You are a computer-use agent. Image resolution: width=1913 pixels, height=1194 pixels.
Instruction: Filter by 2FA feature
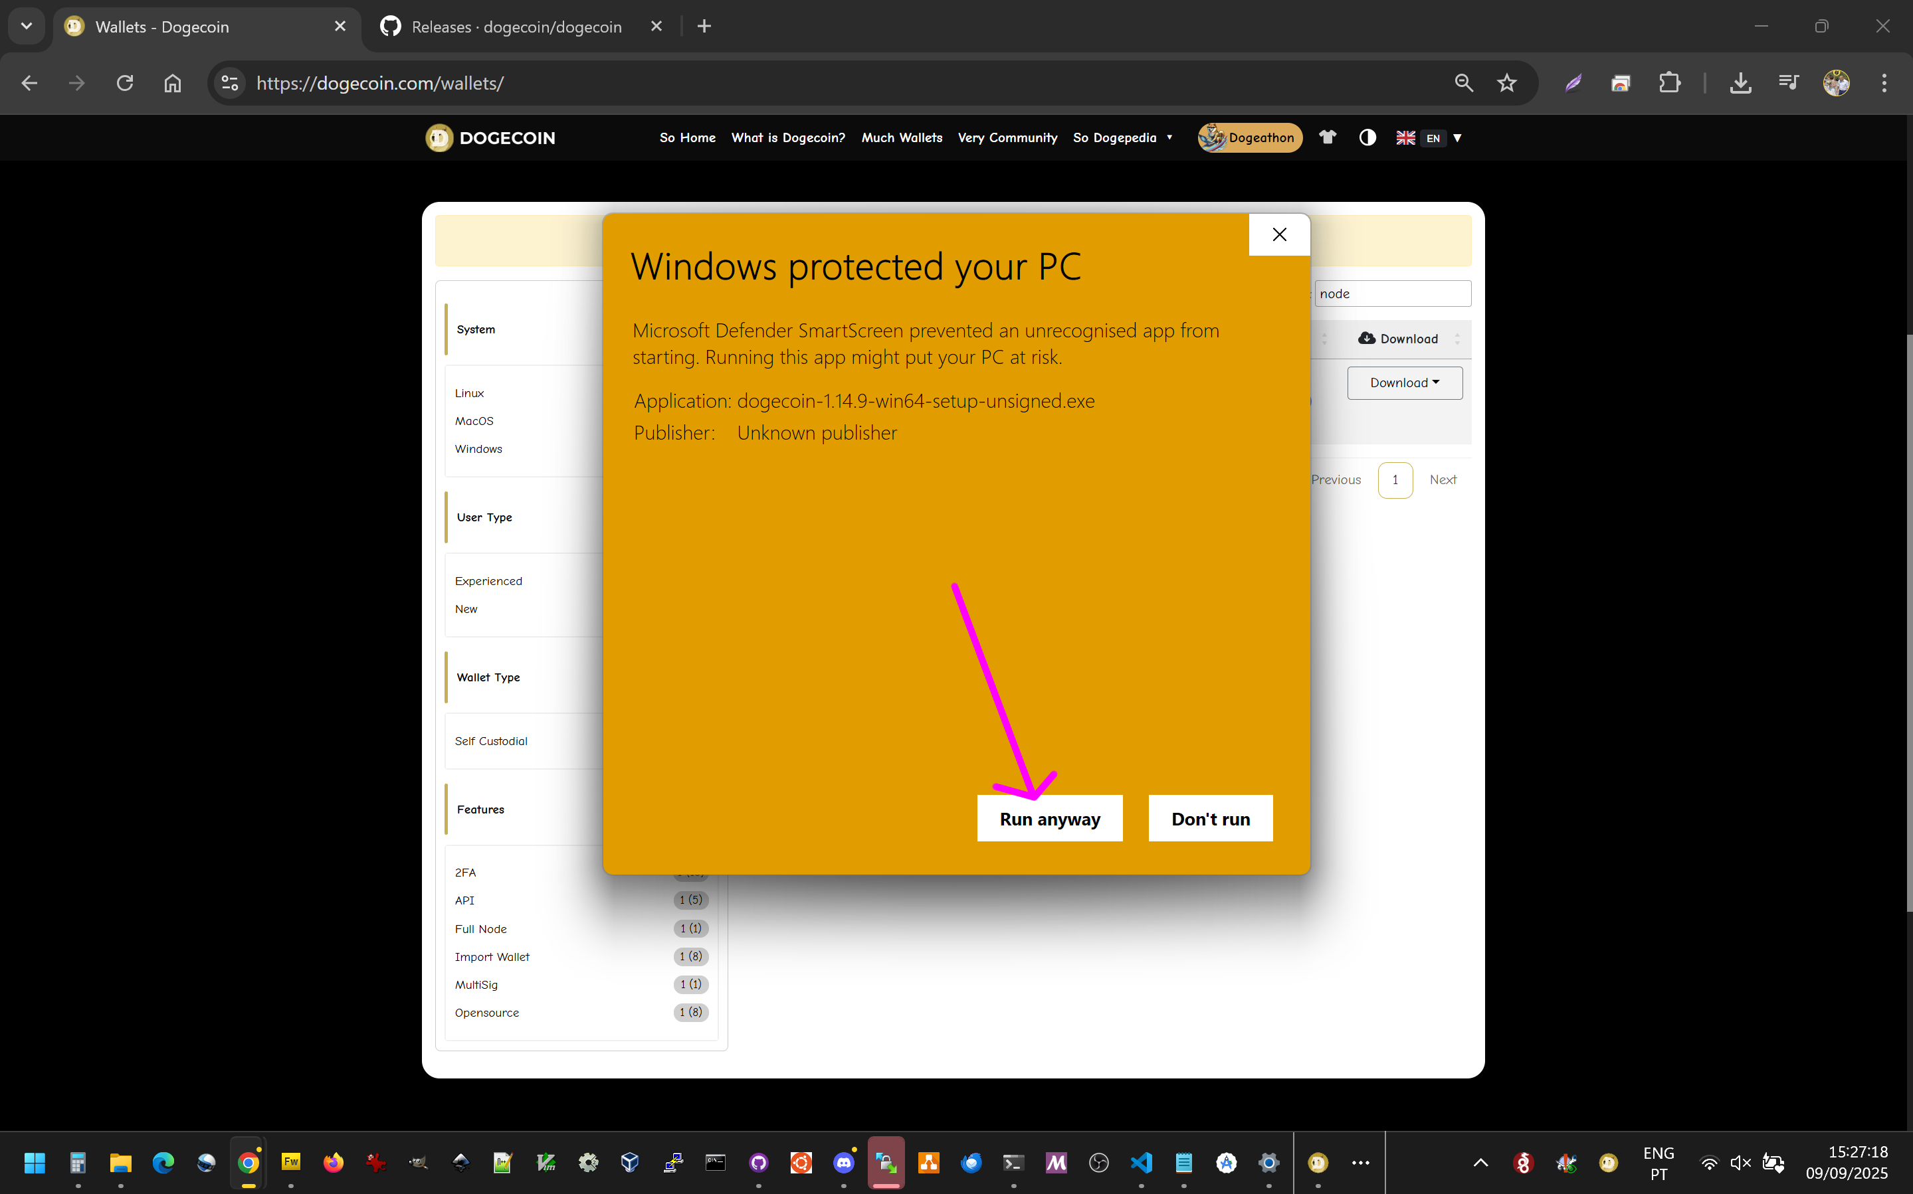pos(465,873)
